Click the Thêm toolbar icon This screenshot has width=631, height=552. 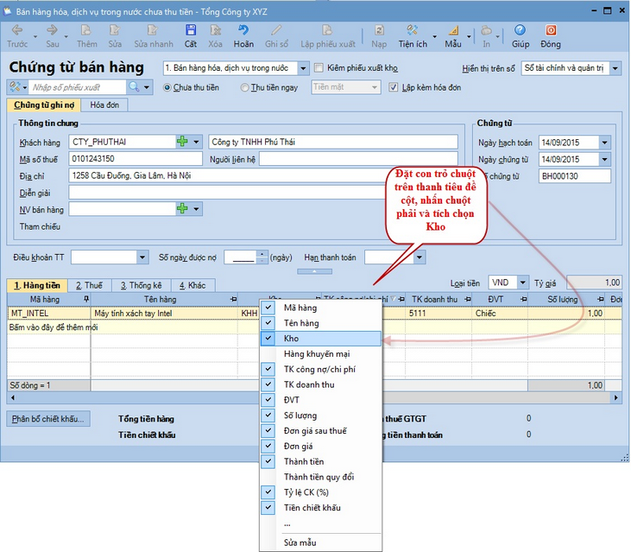(86, 30)
